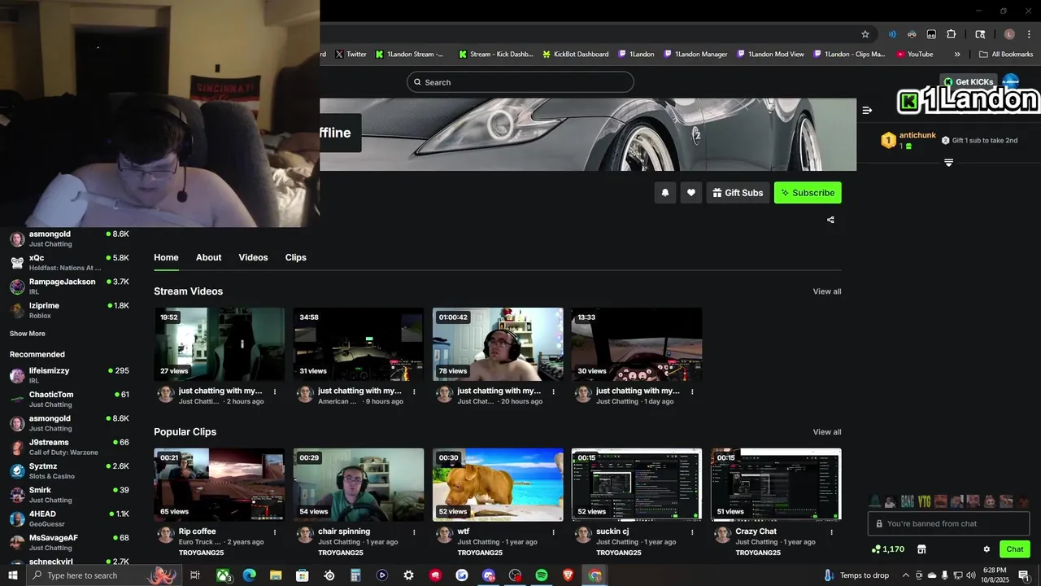Screen dimensions: 1041x586
Task: Click the antichunk top gifter name
Action: click(x=917, y=135)
